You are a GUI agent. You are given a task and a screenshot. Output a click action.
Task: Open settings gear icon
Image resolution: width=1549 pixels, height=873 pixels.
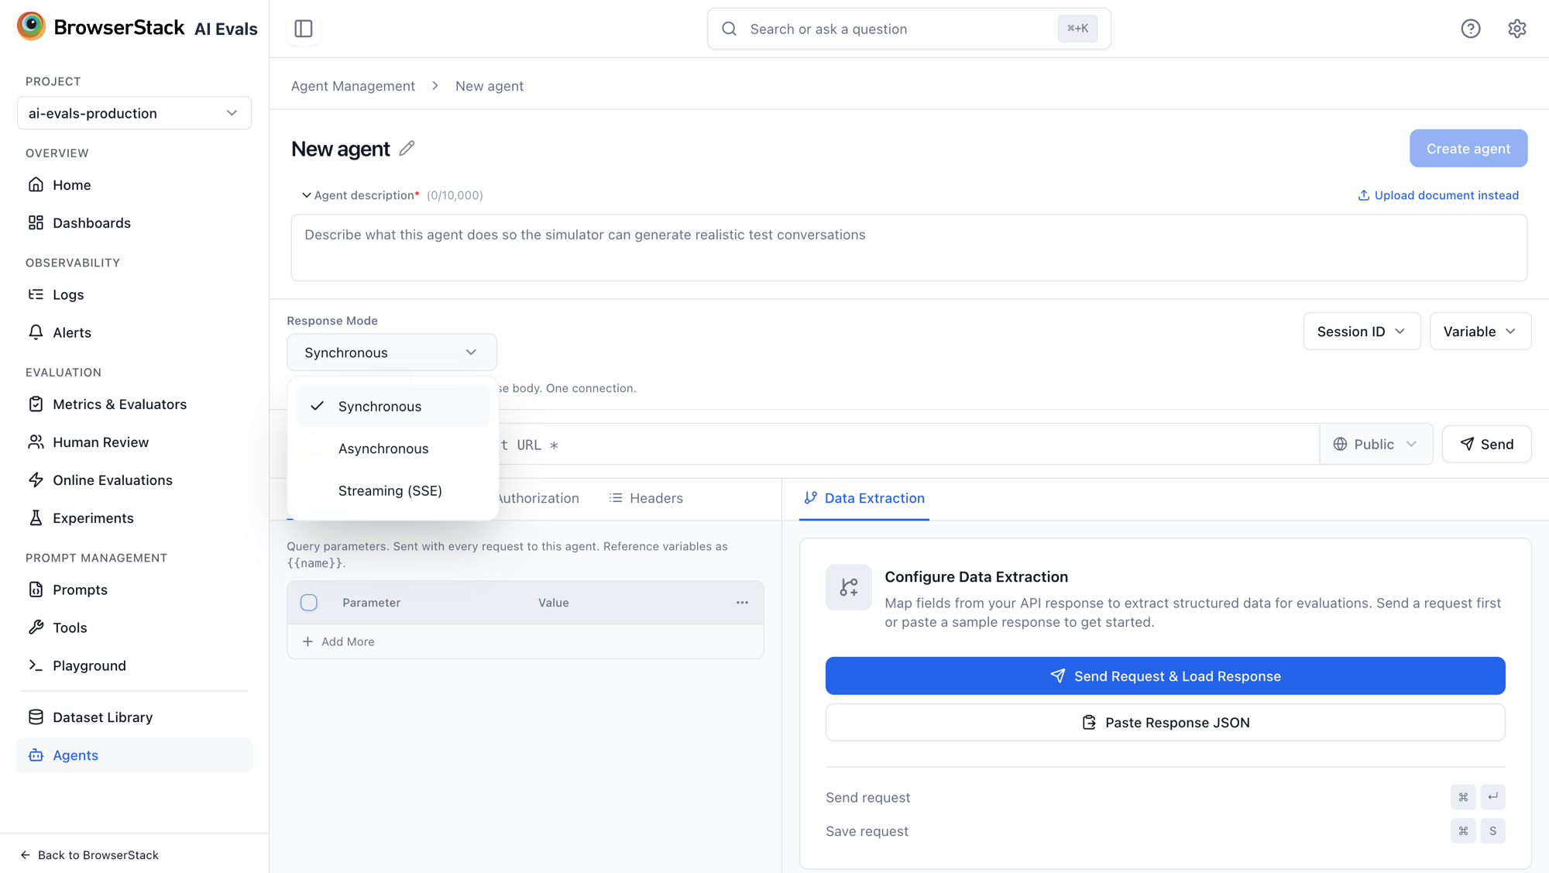click(x=1516, y=29)
